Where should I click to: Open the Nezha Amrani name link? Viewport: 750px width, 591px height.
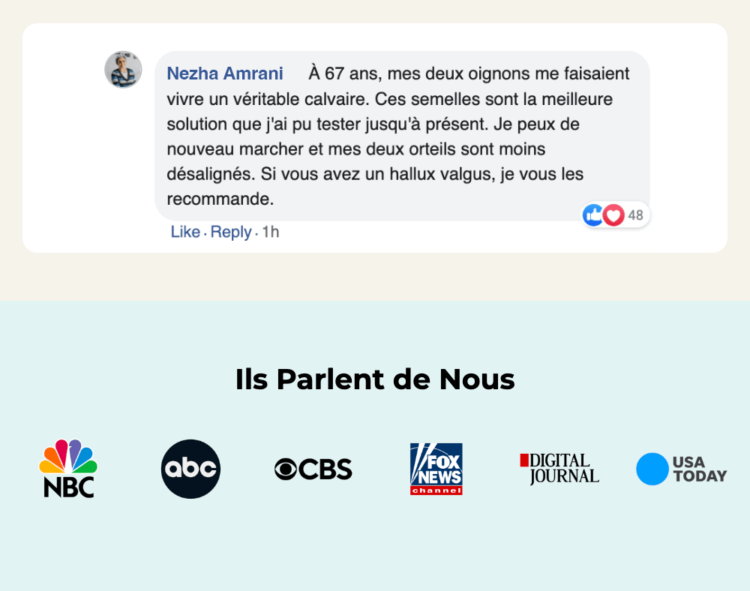click(225, 73)
